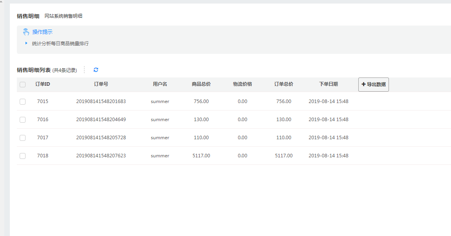Click the 订单总价 column header
The width and height of the screenshot is (451, 236).
click(284, 84)
